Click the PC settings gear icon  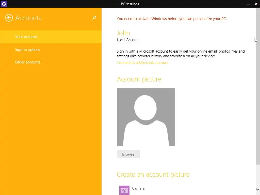(x=4, y=4)
